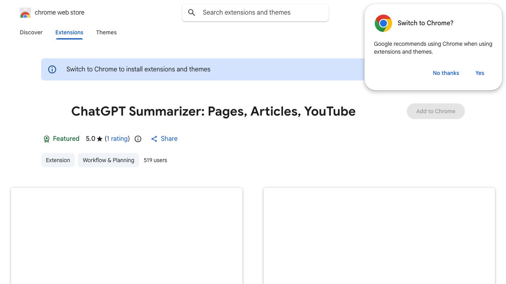Image resolution: width=506 pixels, height=284 pixels.
Task: Click the info icon in blue banner
Action: click(x=52, y=69)
